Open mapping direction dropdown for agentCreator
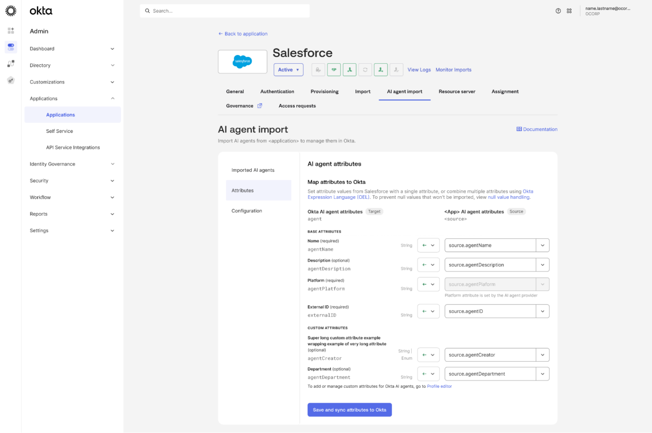652x433 pixels. tap(428, 355)
